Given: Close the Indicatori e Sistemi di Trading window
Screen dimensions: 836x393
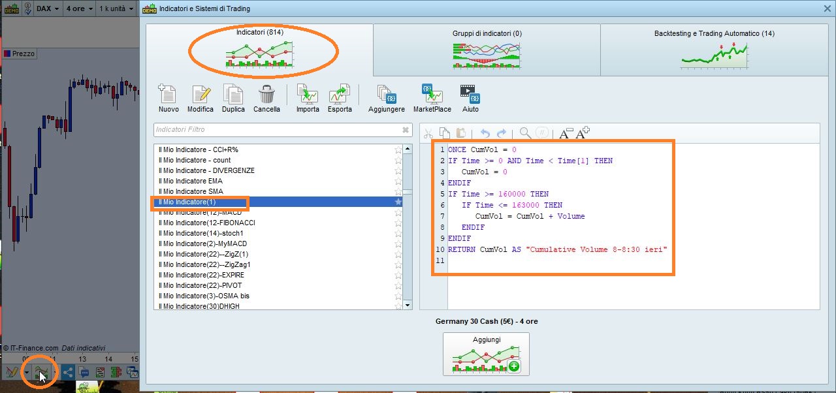Looking at the screenshot, I should [827, 8].
